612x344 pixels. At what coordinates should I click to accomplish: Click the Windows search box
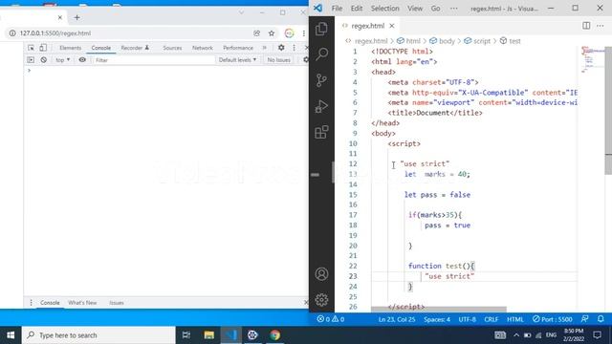(x=98, y=335)
